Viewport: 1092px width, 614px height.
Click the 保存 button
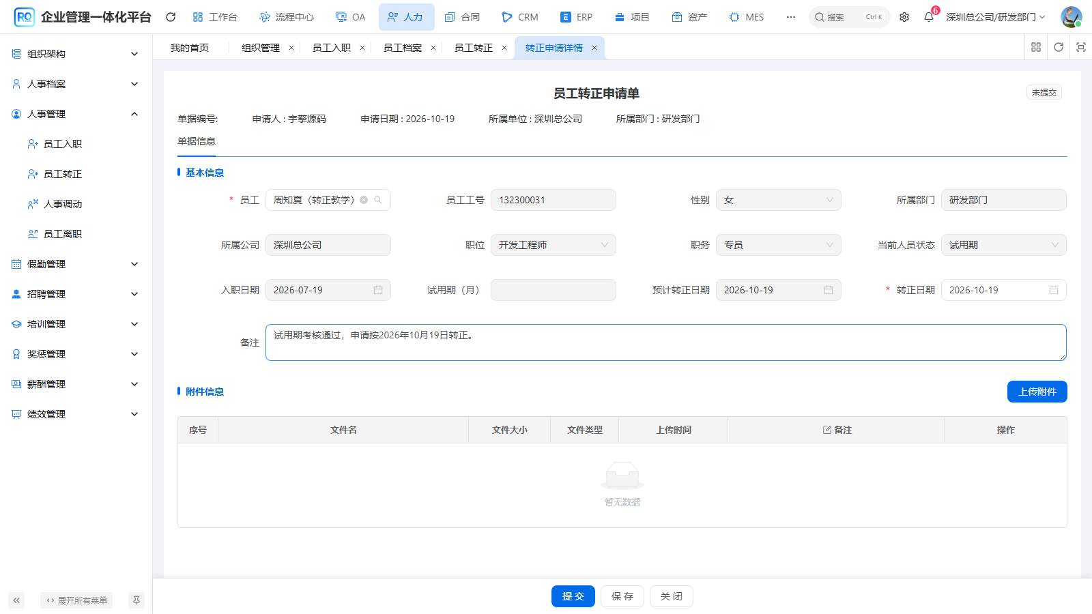(622, 596)
